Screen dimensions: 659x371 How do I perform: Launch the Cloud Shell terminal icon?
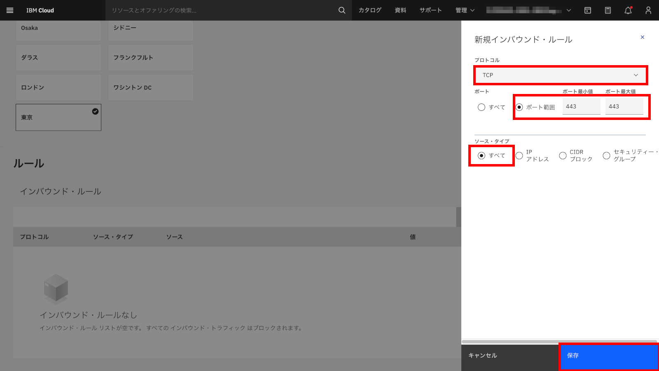(587, 10)
